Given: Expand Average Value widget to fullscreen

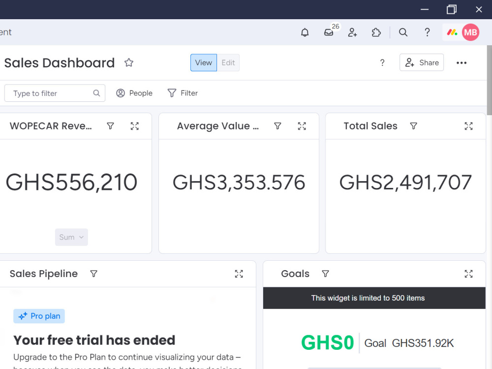Looking at the screenshot, I should pos(302,126).
